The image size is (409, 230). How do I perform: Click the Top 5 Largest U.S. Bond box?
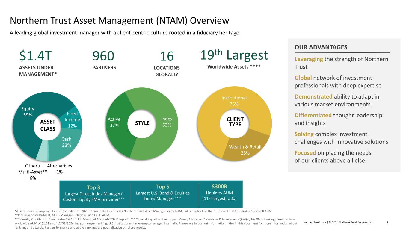coord(163,193)
